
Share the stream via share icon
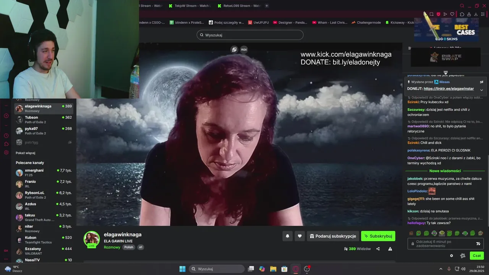(x=378, y=249)
